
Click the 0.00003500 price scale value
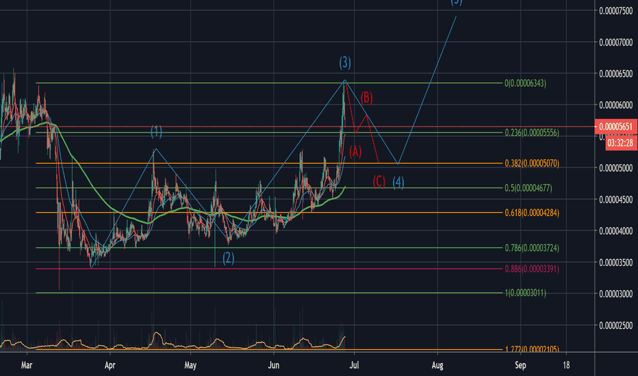616,263
